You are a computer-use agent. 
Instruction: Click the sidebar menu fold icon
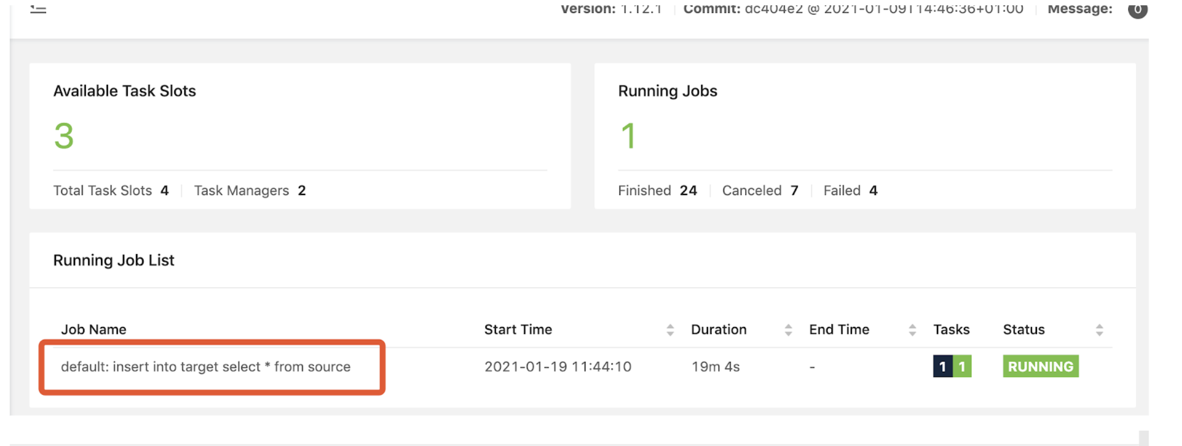(x=38, y=9)
